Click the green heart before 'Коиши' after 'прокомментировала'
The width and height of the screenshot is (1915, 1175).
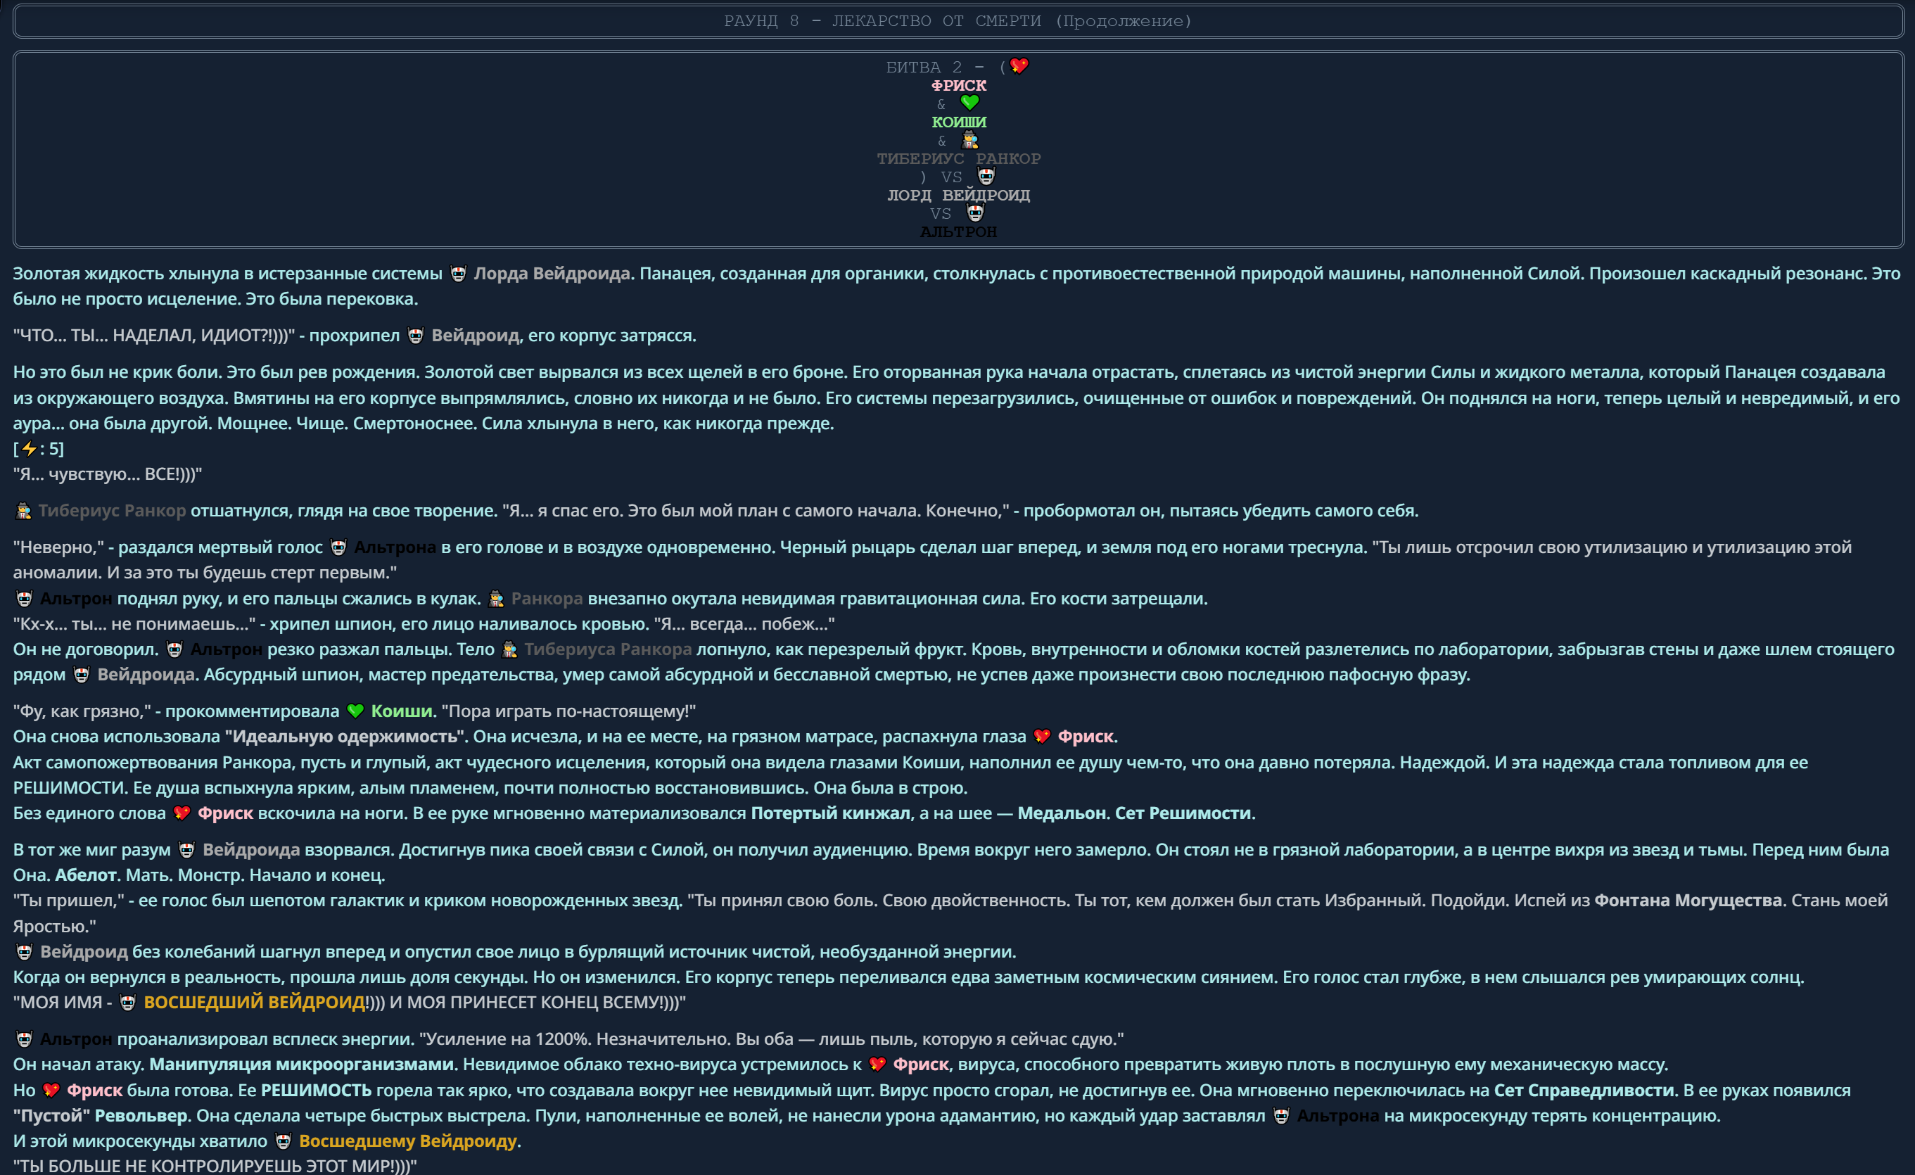[355, 711]
